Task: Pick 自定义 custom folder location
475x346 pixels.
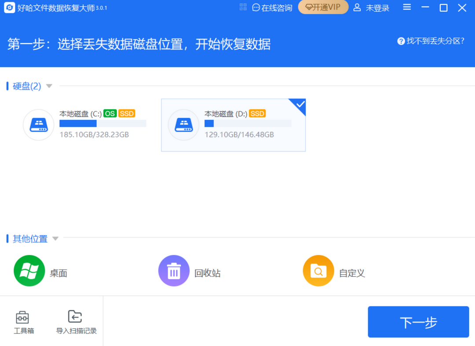Action: 318,271
